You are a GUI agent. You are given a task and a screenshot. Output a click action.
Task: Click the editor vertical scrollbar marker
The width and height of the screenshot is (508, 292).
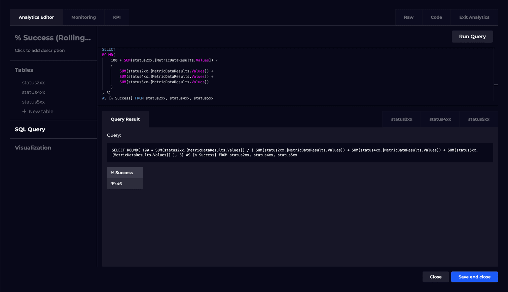pos(496,85)
